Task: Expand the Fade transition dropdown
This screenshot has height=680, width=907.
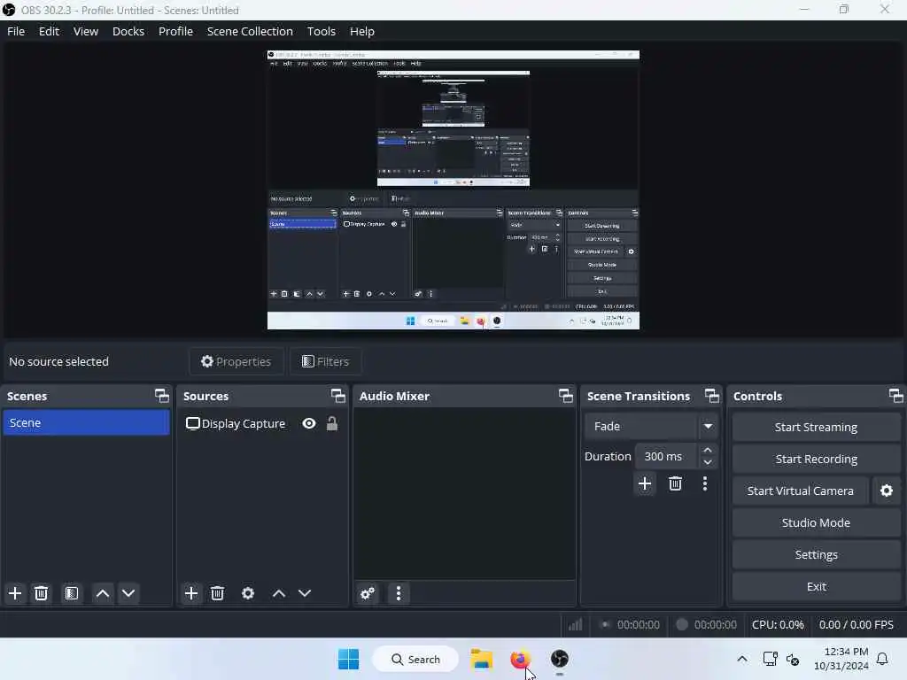Action: pos(708,426)
